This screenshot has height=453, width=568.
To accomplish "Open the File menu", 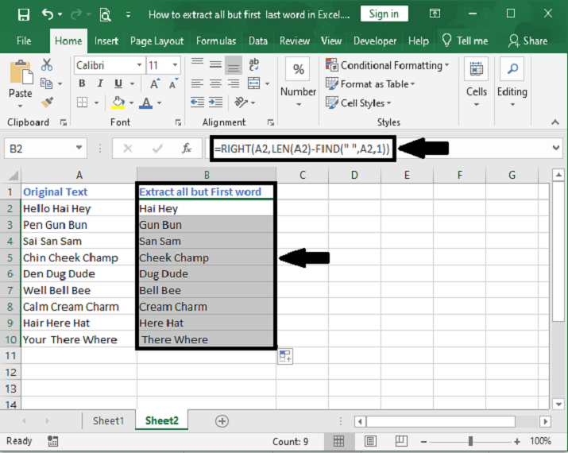I will 24,41.
